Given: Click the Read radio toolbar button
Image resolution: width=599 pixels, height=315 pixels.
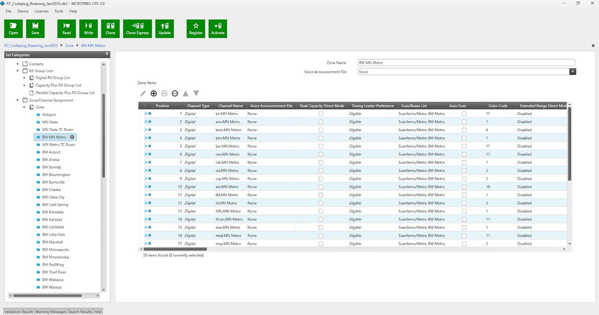Looking at the screenshot, I should [66, 28].
